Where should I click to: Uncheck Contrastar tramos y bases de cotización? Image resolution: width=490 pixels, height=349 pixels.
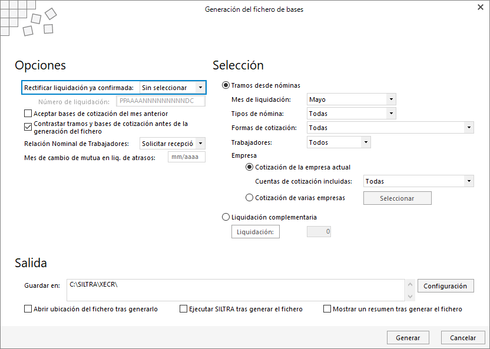28,127
